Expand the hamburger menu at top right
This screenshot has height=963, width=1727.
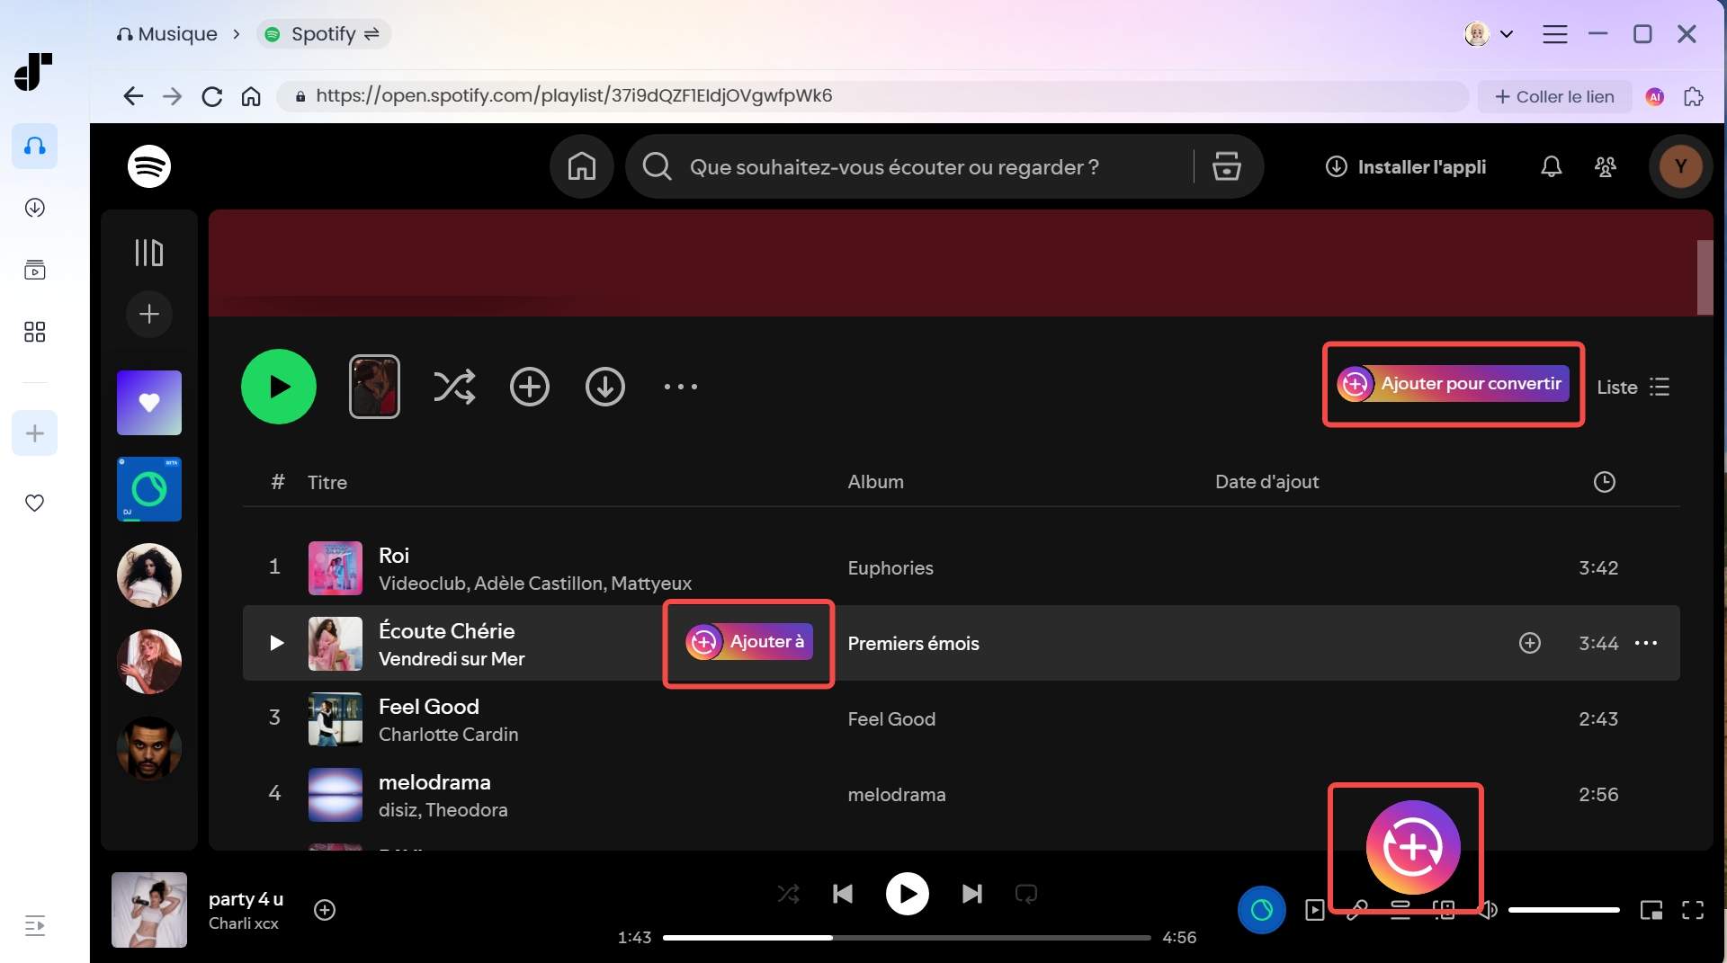1555,33
